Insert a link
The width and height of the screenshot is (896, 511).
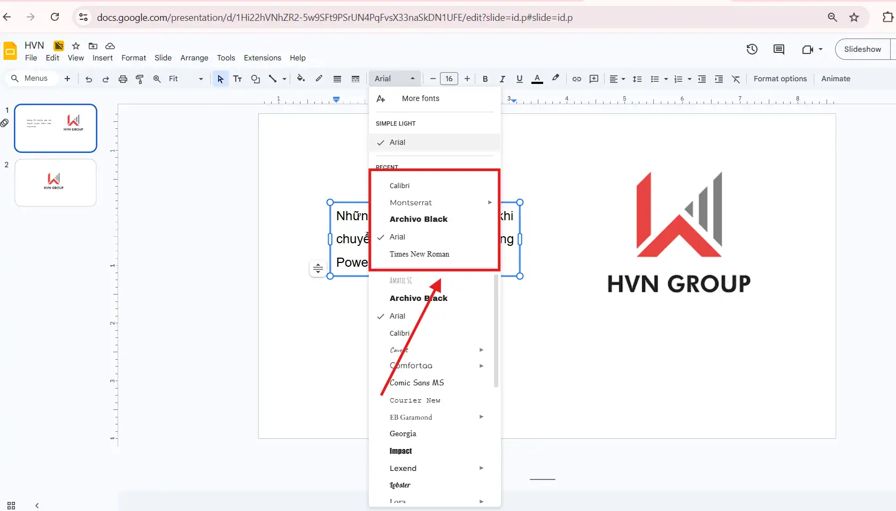tap(576, 79)
